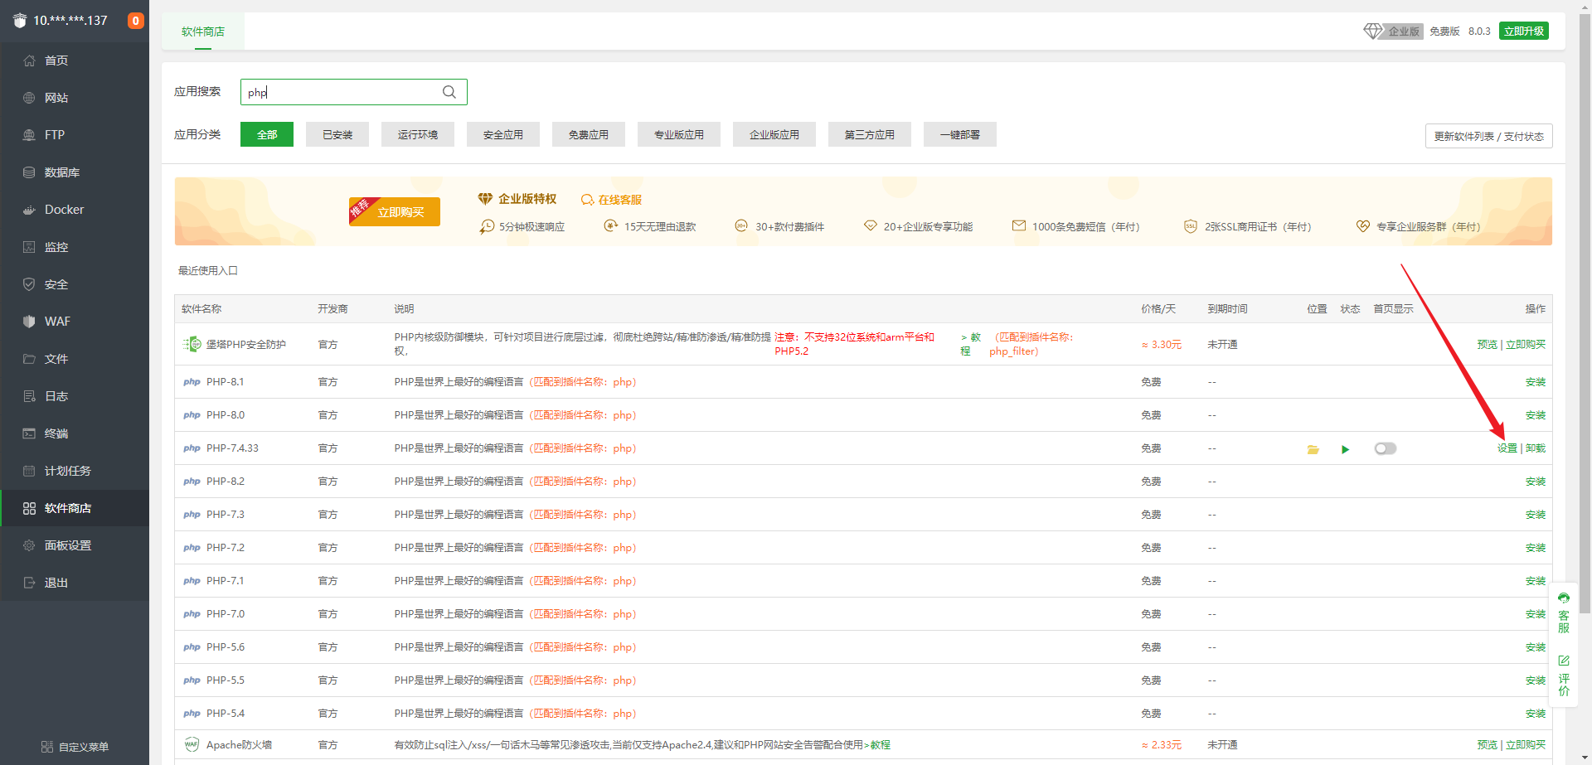Select the 全部 category filter
Viewport: 1592px width, 765px height.
pos(267,134)
